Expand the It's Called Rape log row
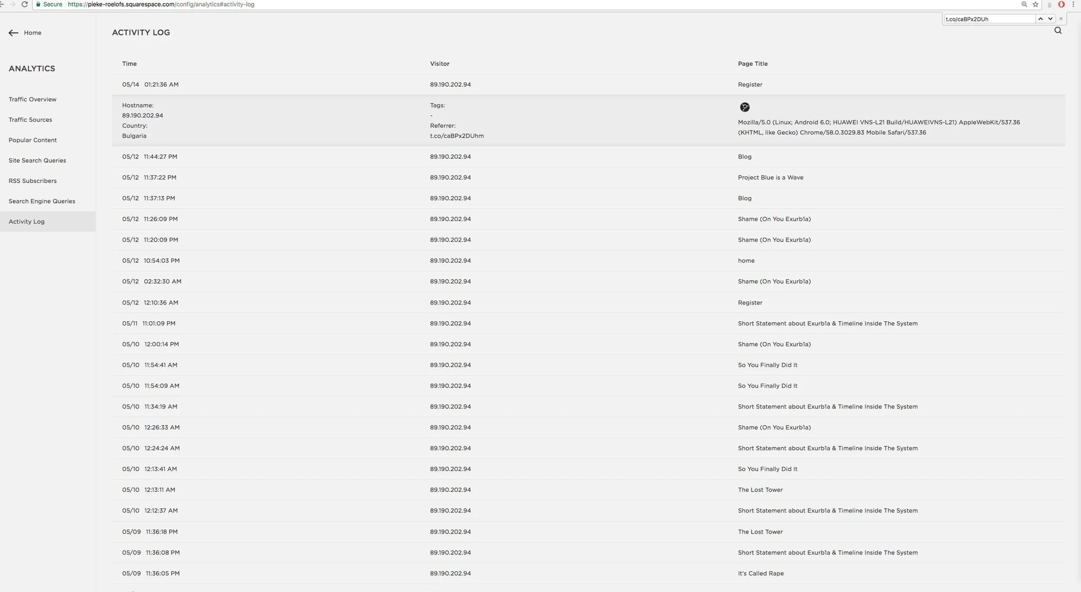The width and height of the screenshot is (1081, 592). 760,573
